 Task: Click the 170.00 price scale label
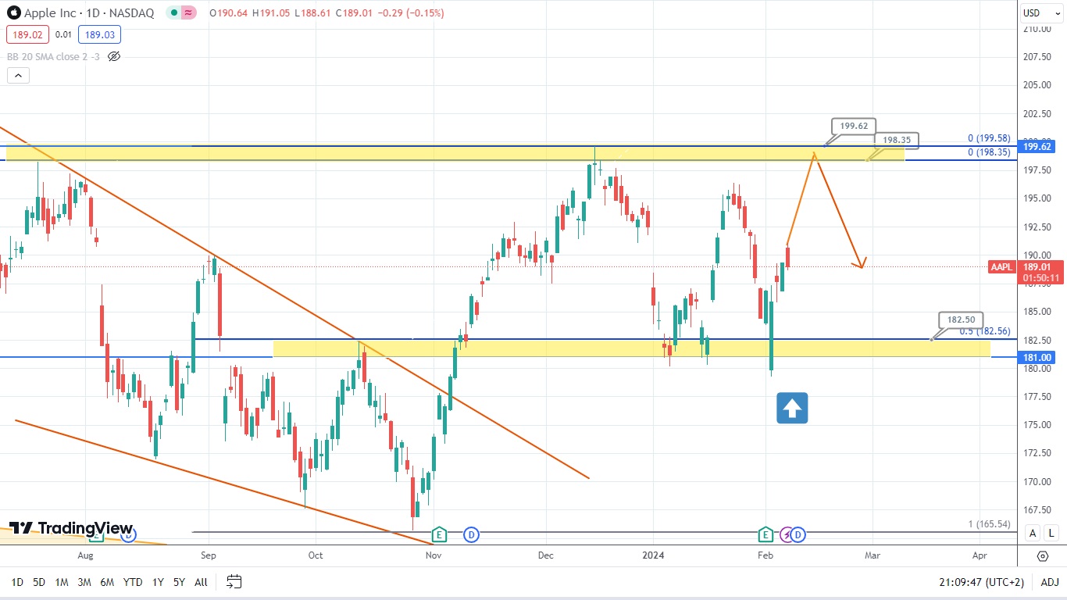click(x=1039, y=481)
